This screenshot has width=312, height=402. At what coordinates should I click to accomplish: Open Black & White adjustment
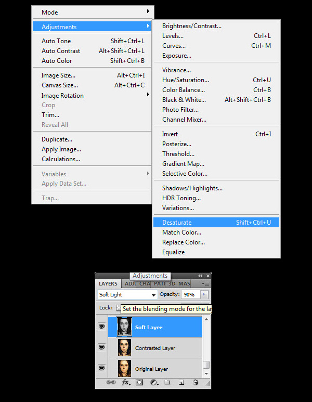pos(216,100)
